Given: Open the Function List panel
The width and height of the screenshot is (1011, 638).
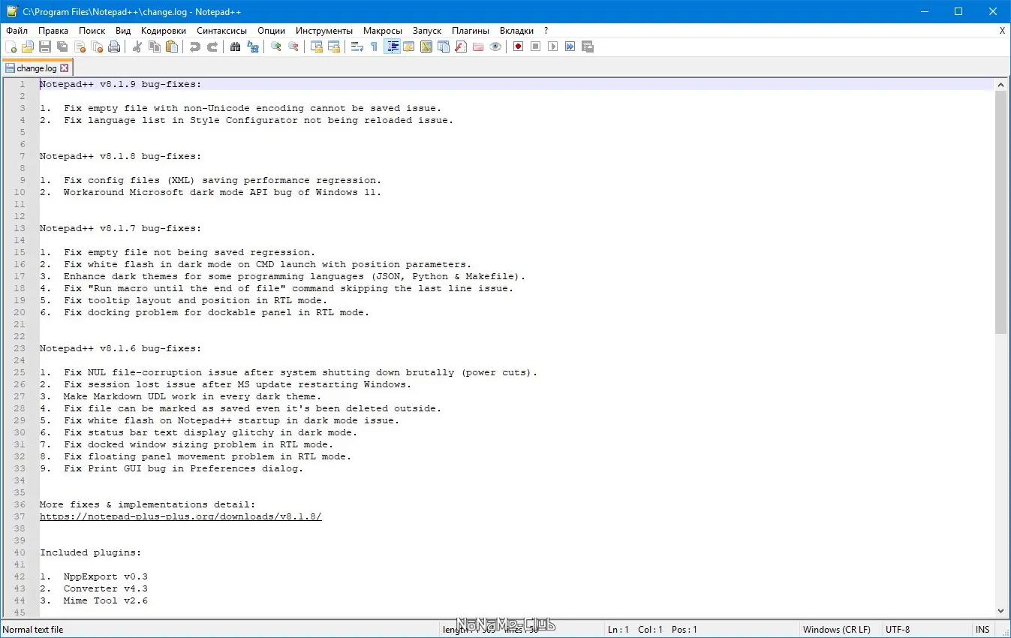Looking at the screenshot, I should click(x=461, y=47).
